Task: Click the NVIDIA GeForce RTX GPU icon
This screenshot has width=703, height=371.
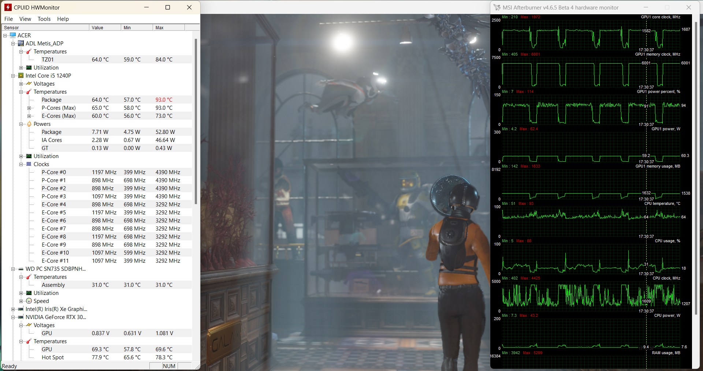Action: [x=21, y=317]
